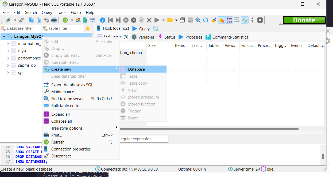Open the refresh icon dropdown arrow

71,20
